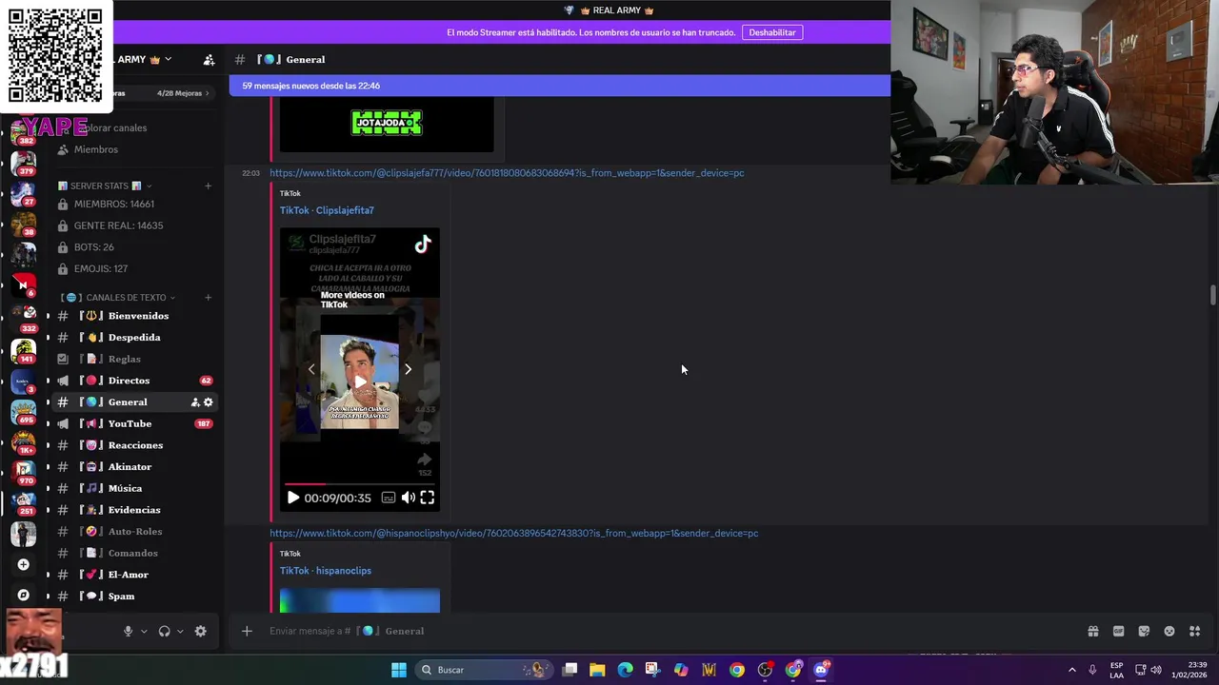The height and width of the screenshot is (685, 1219).
Task: Toggle captions on the TikTok video
Action: point(389,498)
